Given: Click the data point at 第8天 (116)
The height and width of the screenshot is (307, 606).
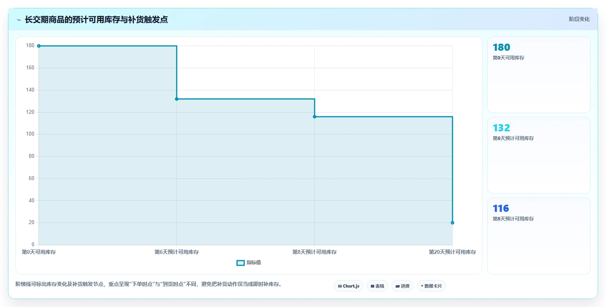Looking at the screenshot, I should coord(314,117).
